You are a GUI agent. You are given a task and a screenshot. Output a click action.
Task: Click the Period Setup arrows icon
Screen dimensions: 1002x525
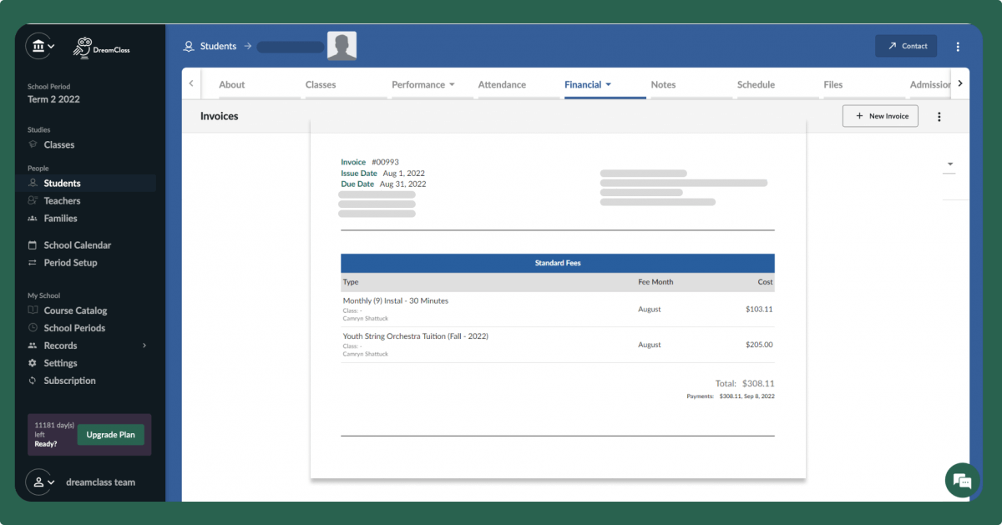(x=31, y=262)
